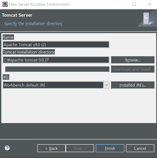157x158 pixels.
Task: Open Installed JREs... preferences
Action: [133, 85]
